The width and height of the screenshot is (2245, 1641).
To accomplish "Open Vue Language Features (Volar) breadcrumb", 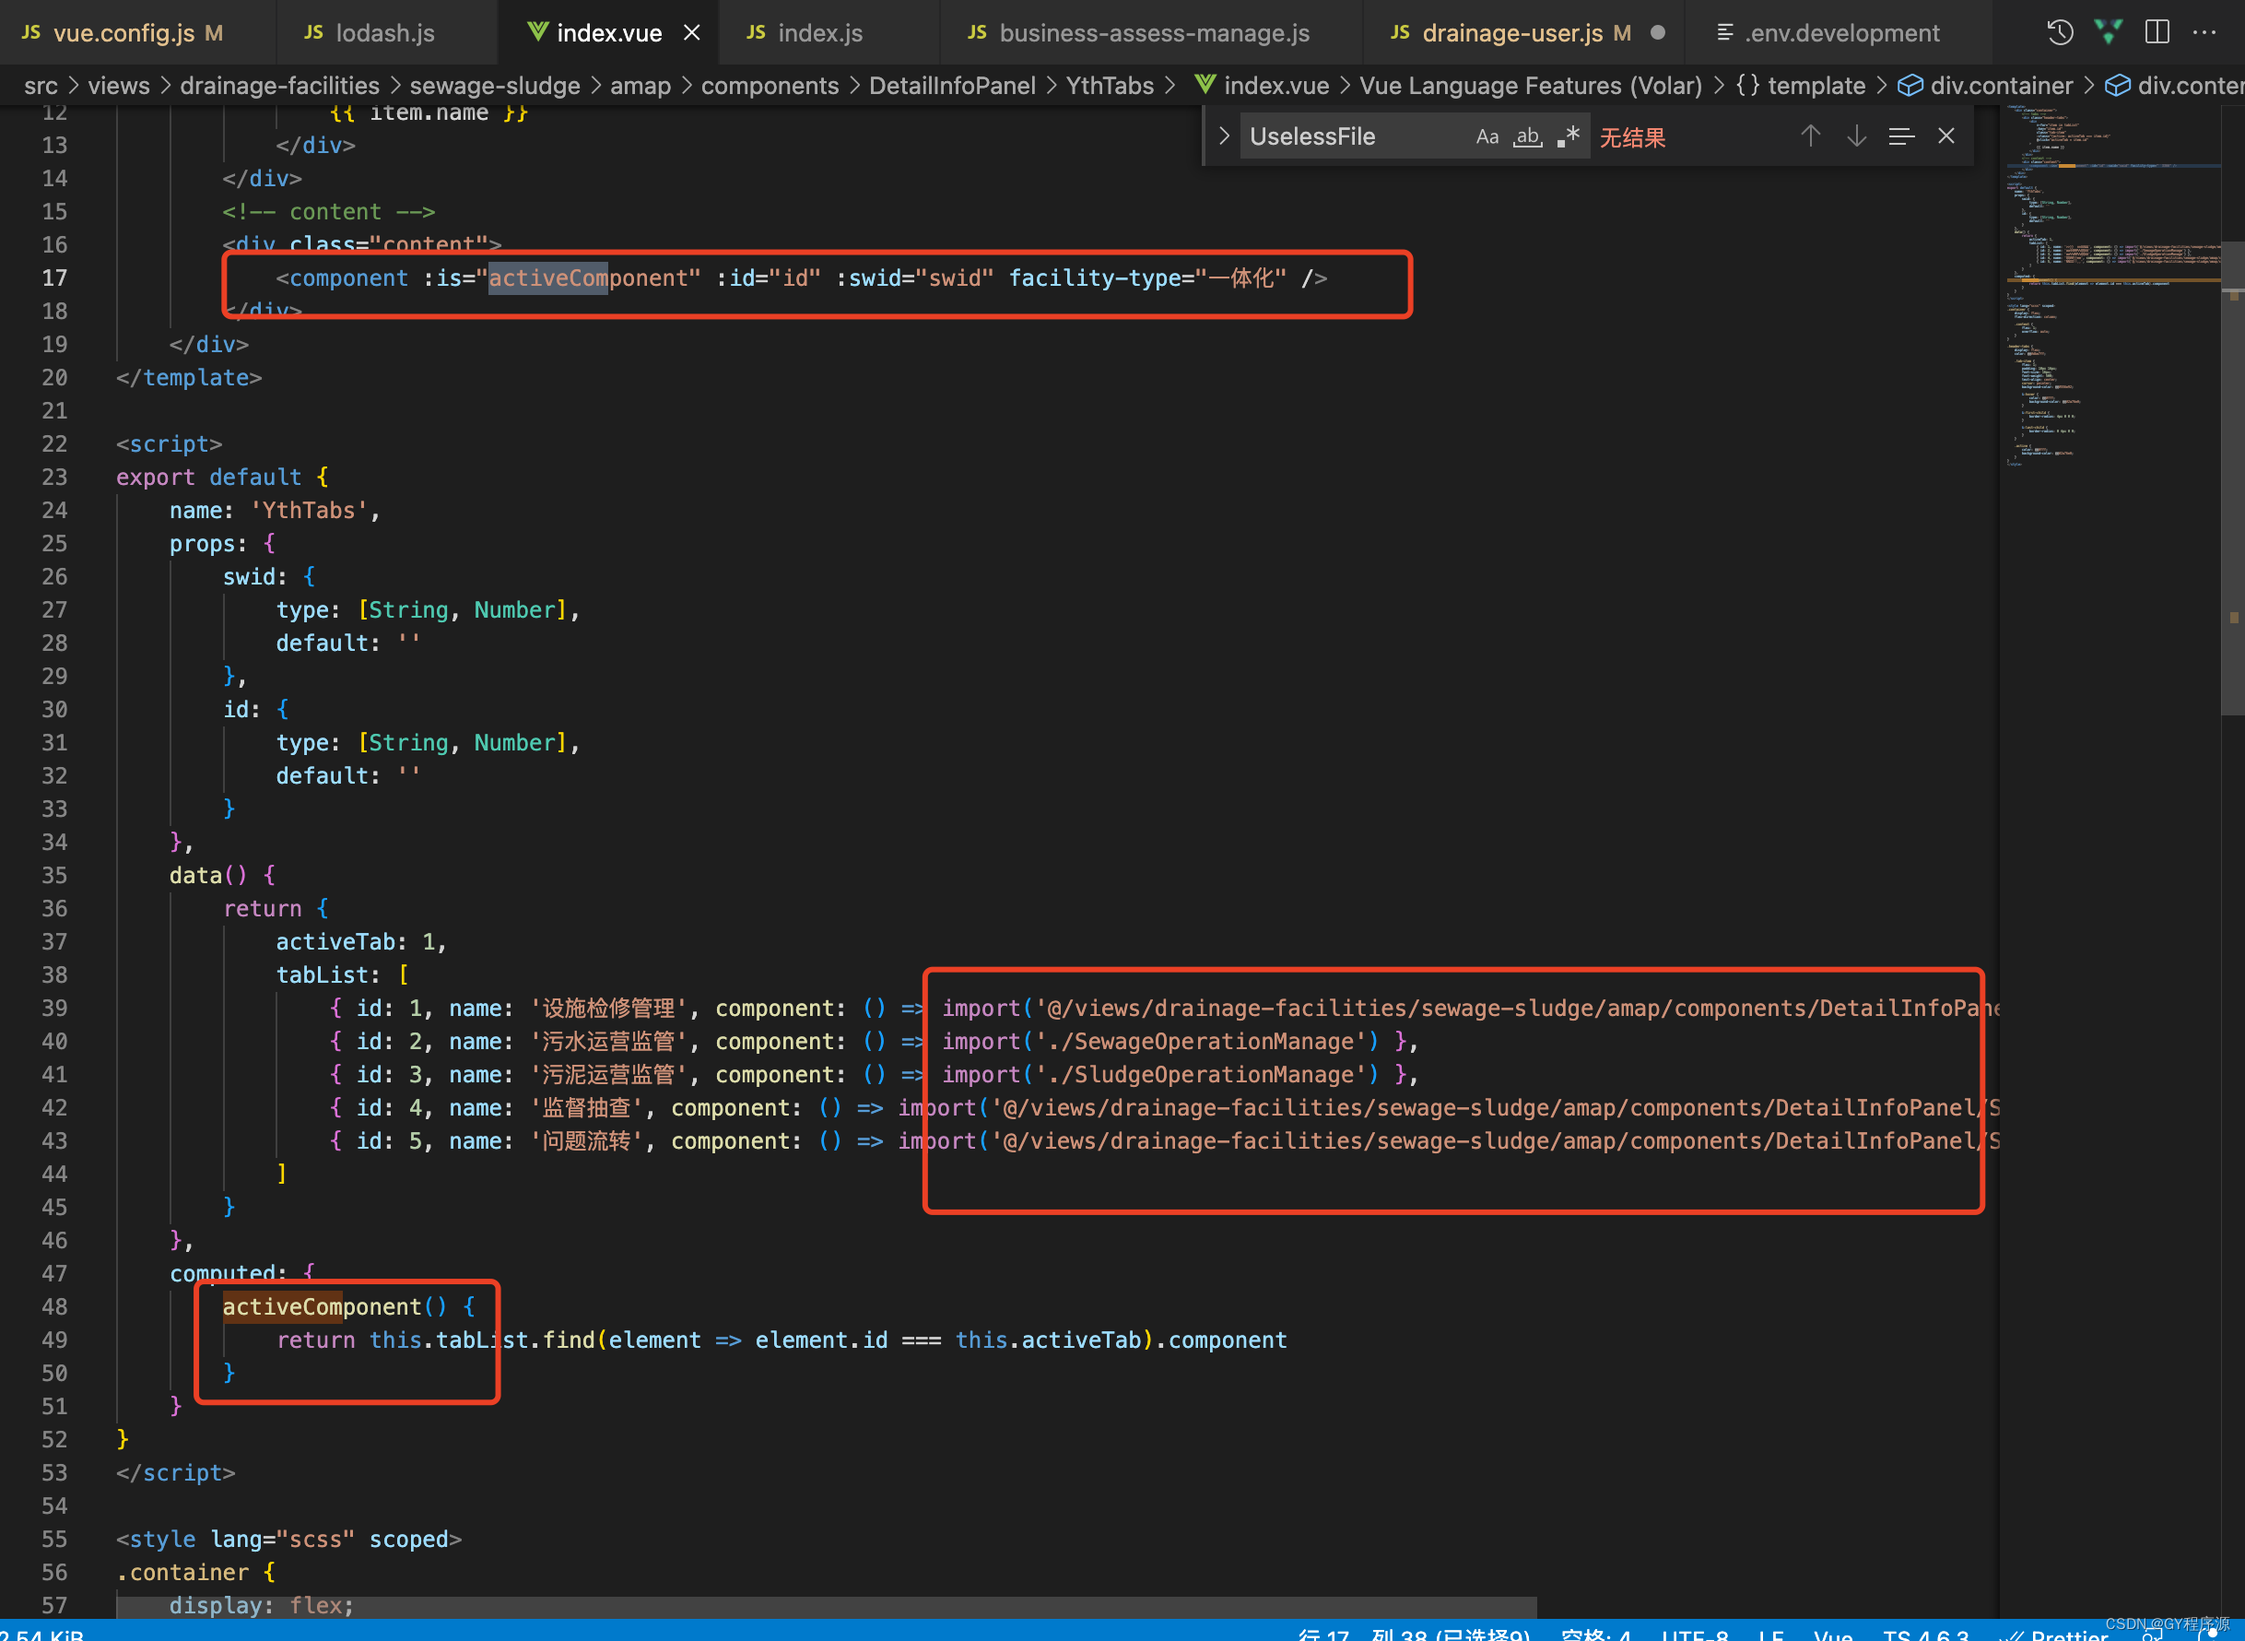I will 1530,86.
